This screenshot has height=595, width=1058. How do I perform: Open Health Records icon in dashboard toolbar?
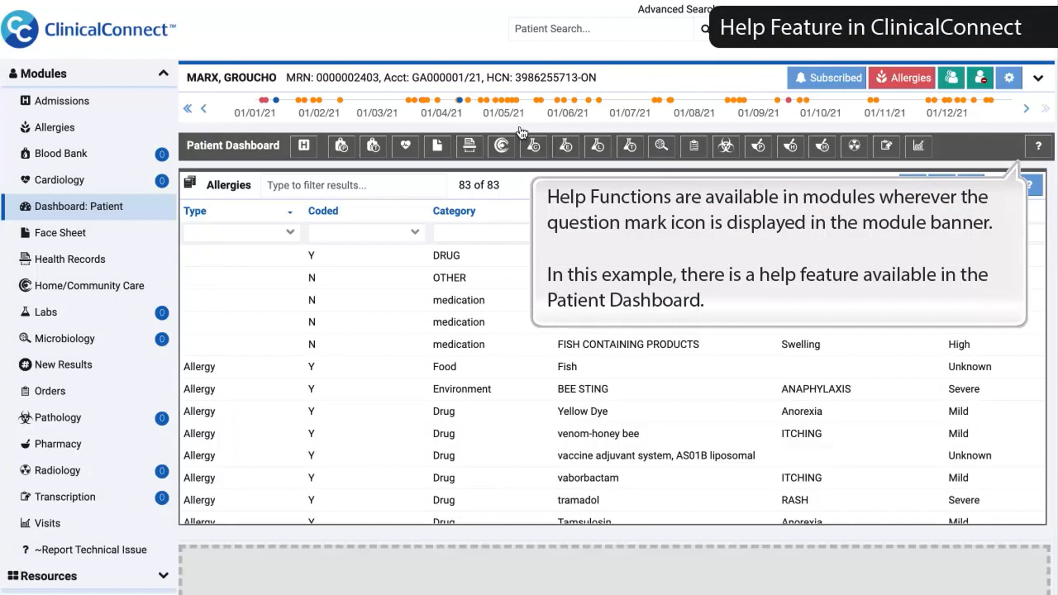[x=469, y=145]
